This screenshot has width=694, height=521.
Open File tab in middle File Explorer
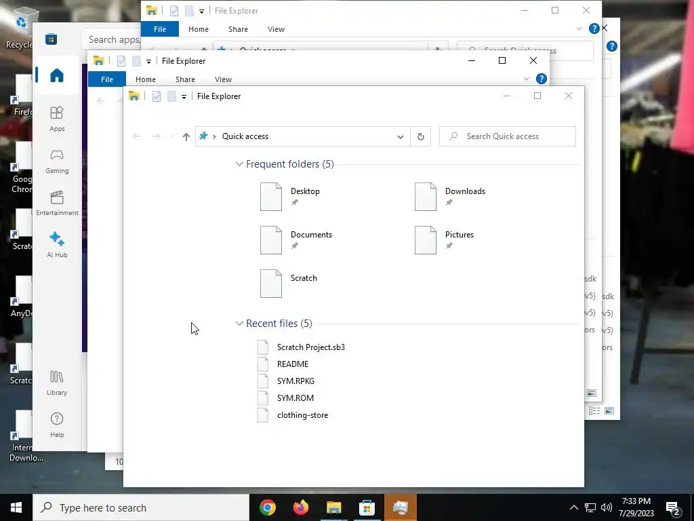[107, 79]
